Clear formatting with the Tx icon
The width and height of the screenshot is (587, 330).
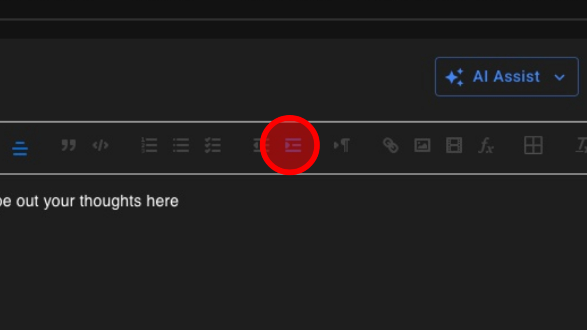coord(581,145)
